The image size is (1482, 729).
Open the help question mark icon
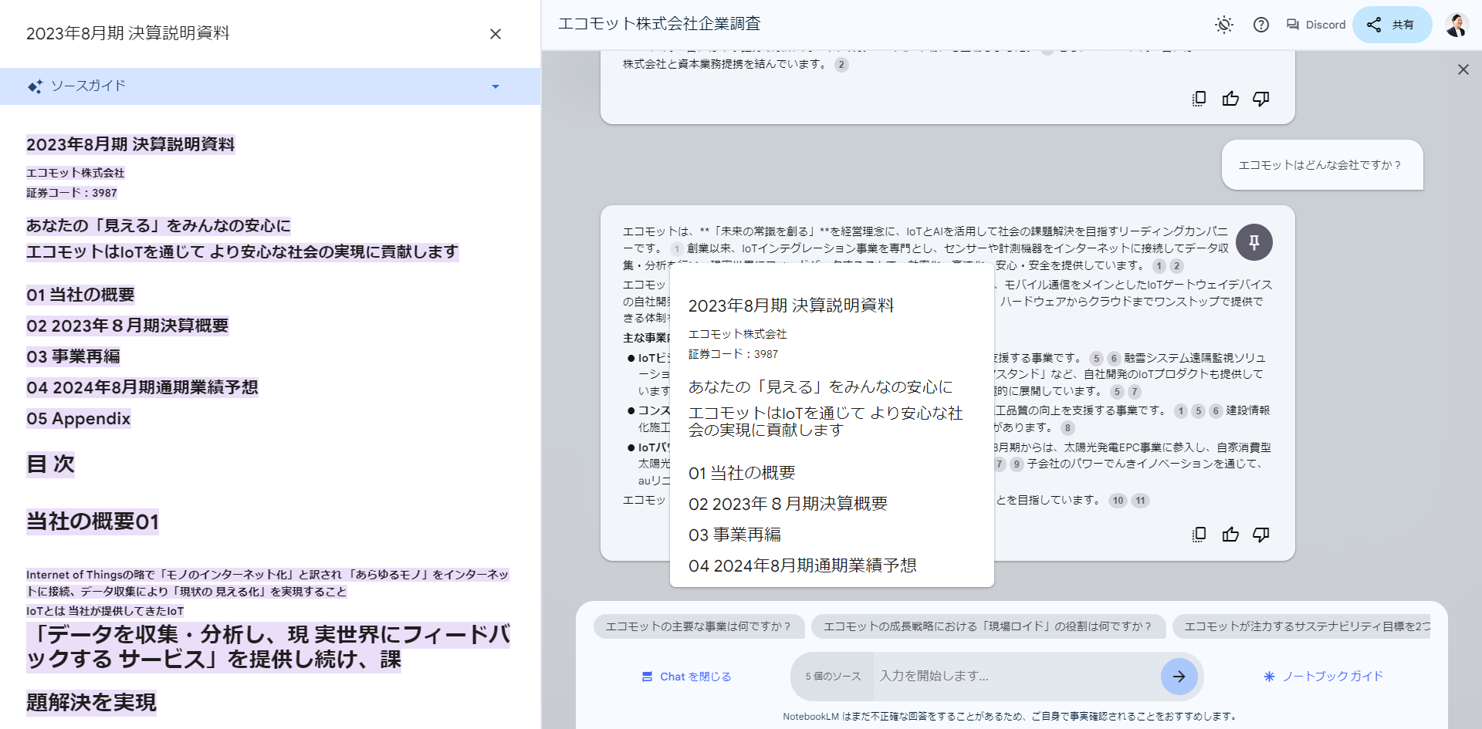1261,25
